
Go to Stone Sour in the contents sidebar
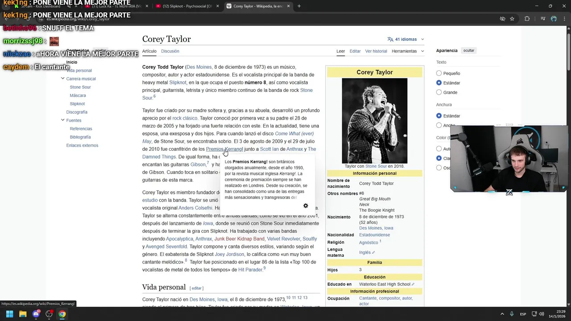coord(80,87)
